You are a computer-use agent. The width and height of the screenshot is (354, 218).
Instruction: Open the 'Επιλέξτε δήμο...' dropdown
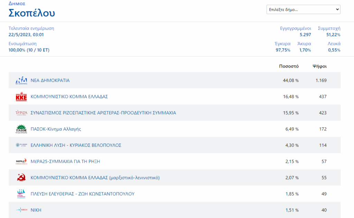tap(303, 10)
